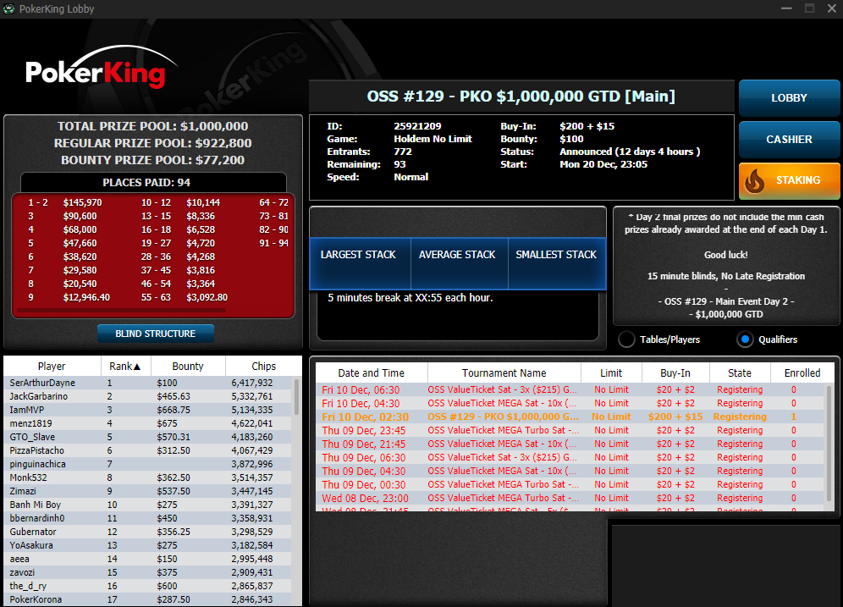
Task: Select the Tables/Players radio button
Action: pyautogui.click(x=627, y=339)
